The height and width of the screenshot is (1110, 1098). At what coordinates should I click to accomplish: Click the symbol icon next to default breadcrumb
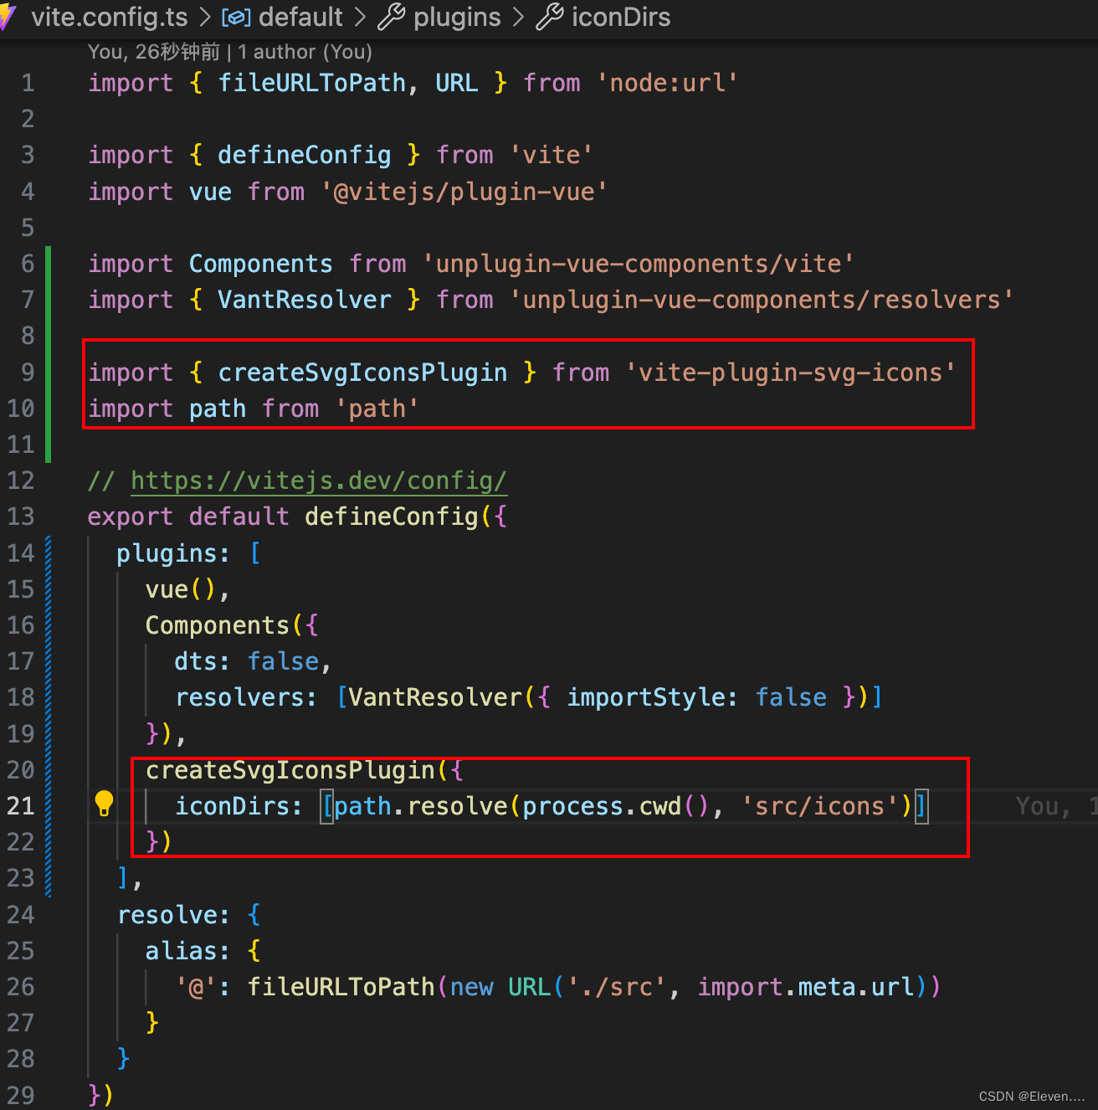pyautogui.click(x=235, y=17)
